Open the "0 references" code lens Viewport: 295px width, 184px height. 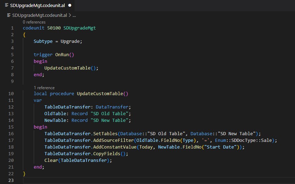point(34,22)
